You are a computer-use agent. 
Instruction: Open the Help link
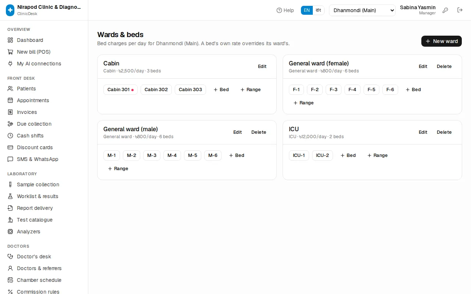[285, 10]
